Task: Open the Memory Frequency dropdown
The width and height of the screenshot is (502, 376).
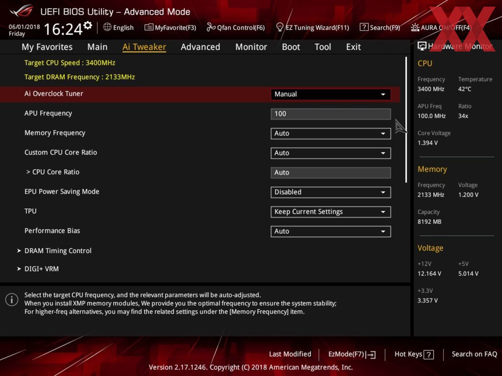Action: (x=331, y=133)
